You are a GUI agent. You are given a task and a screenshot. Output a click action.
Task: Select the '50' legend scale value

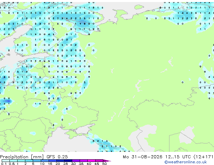pyautogui.click(x=104, y=164)
